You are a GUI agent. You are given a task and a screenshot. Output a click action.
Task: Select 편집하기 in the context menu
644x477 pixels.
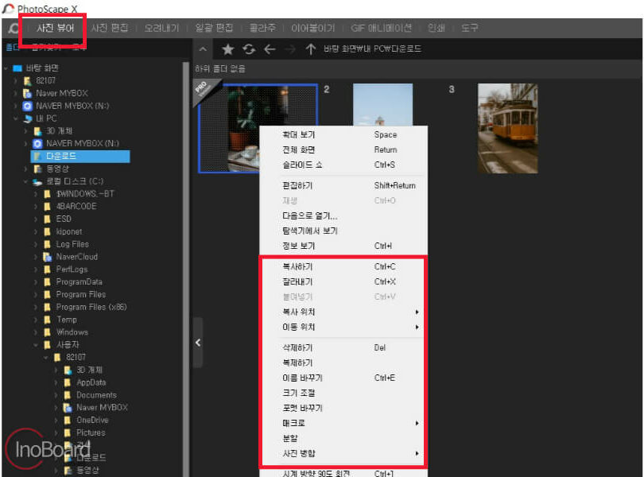point(343,186)
